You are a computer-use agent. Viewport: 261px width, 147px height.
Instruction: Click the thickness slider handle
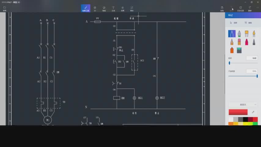(230, 63)
